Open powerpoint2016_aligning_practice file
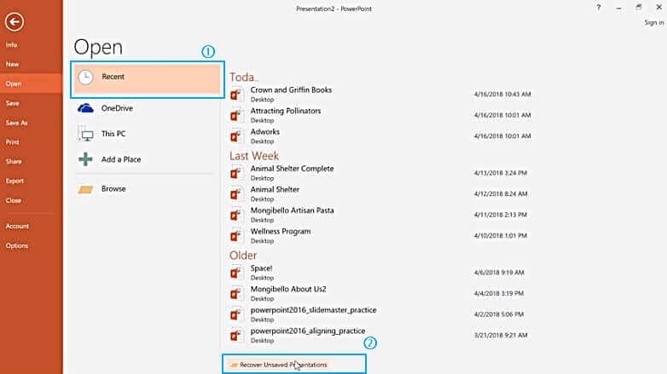 click(308, 331)
